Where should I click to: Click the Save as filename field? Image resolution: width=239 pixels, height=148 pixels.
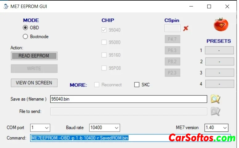128,99
